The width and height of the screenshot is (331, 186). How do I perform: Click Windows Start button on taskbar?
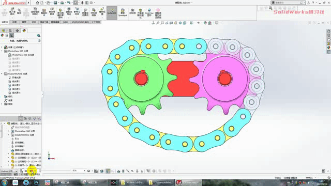(x=5, y=182)
